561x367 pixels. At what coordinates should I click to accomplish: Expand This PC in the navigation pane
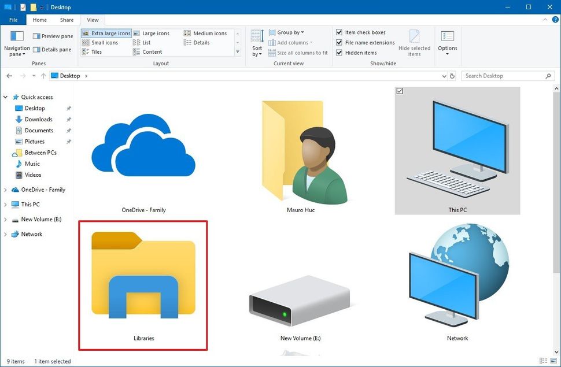click(x=5, y=204)
